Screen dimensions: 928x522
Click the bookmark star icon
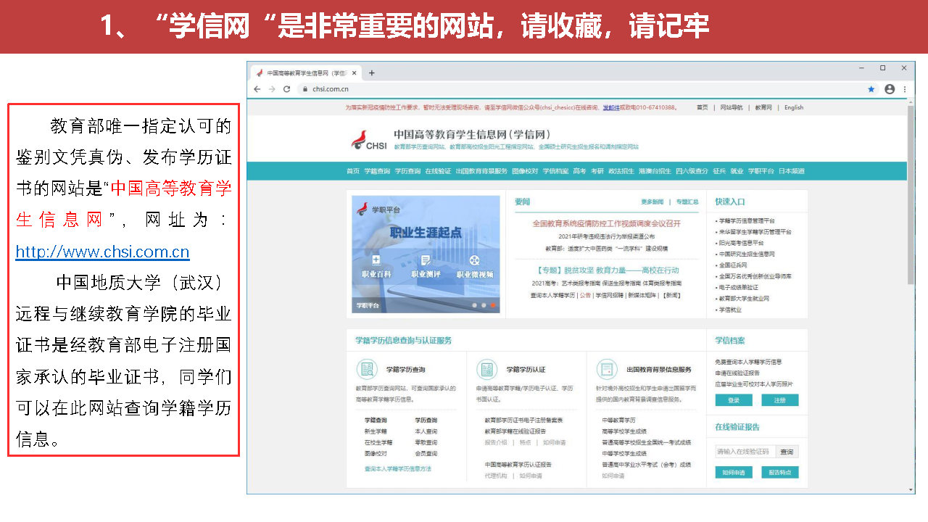coord(871,89)
